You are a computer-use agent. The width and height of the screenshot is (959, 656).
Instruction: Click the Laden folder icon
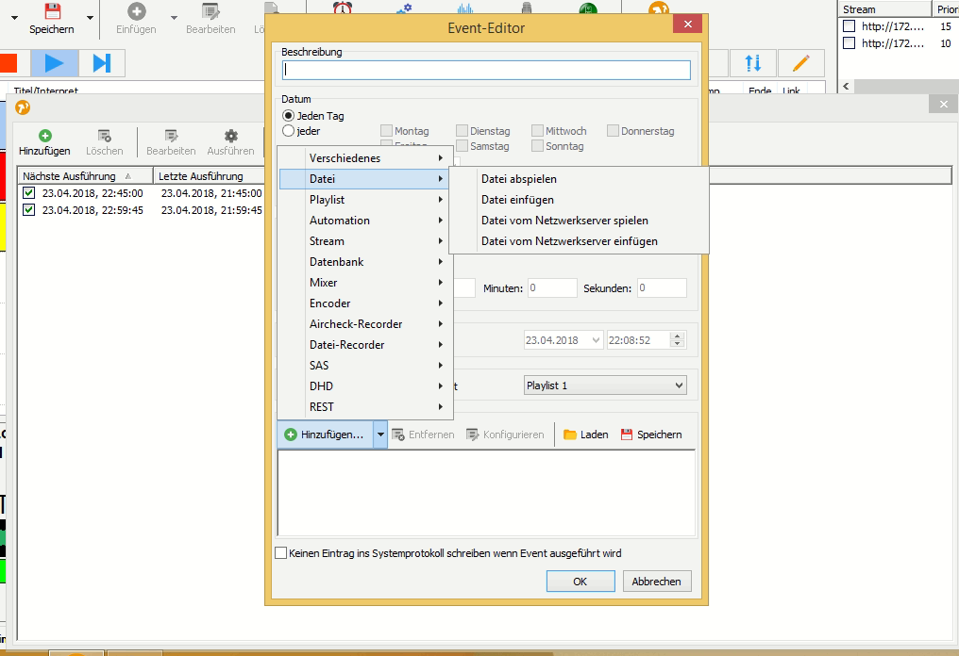click(x=570, y=435)
